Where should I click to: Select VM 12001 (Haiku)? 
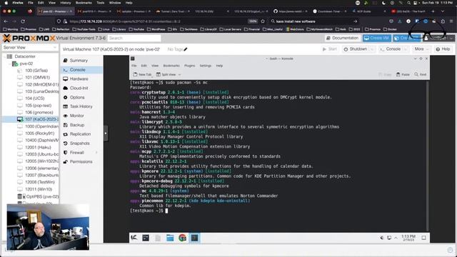[x=38, y=148]
